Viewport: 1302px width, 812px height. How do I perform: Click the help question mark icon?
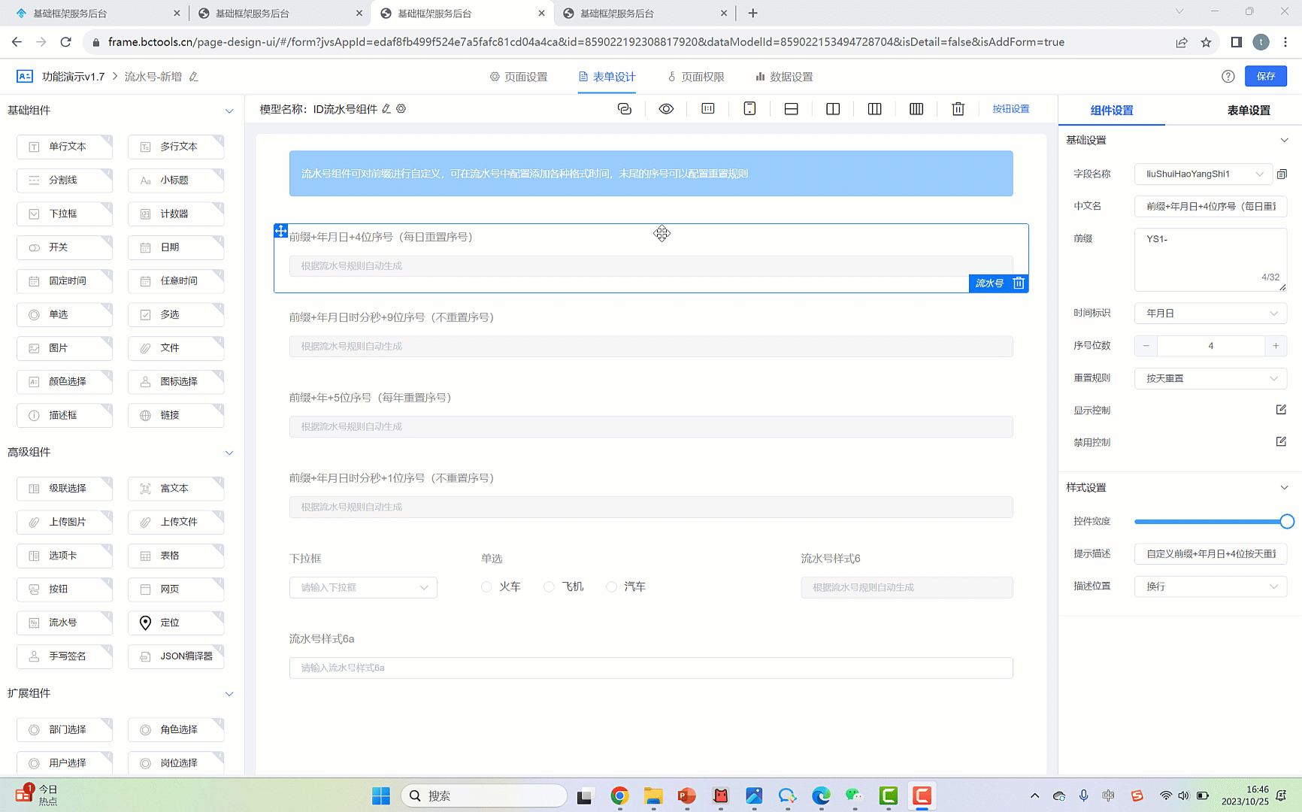tap(1228, 77)
